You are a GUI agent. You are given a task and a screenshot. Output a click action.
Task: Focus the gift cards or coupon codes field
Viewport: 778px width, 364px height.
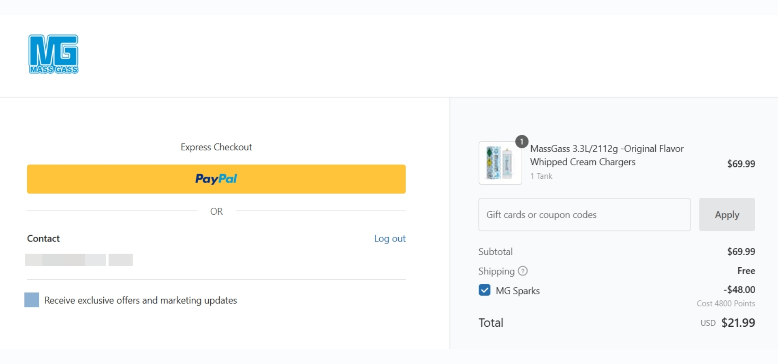[584, 215]
